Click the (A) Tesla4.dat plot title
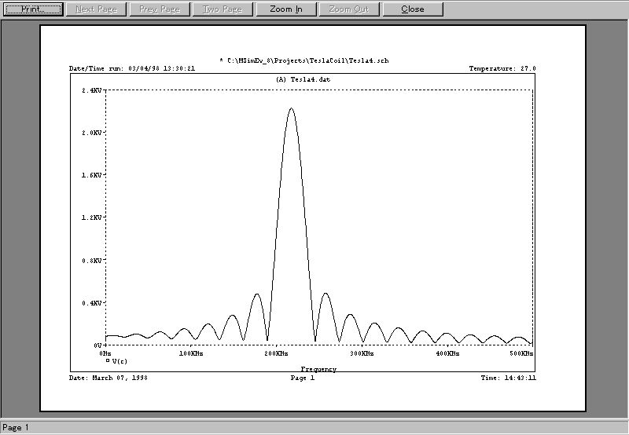 click(x=303, y=80)
